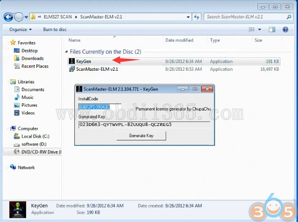298x222 pixels.
Task: Collapse Files Currently on the Disc group
Action: click(66, 51)
